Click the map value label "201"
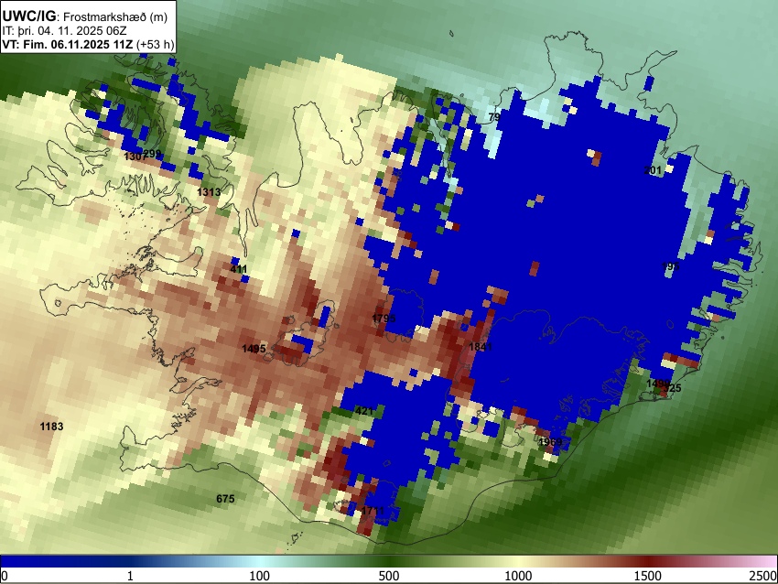Image resolution: width=778 pixels, height=584 pixels. pos(653,170)
